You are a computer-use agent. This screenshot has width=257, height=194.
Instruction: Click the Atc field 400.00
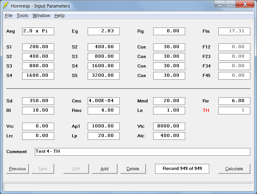pos(169,136)
